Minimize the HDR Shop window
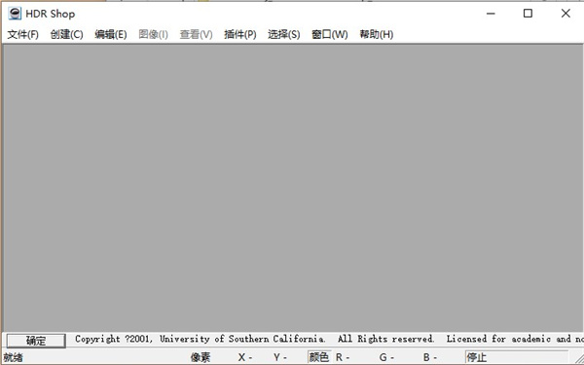Image resolution: width=584 pixels, height=365 pixels. click(491, 14)
